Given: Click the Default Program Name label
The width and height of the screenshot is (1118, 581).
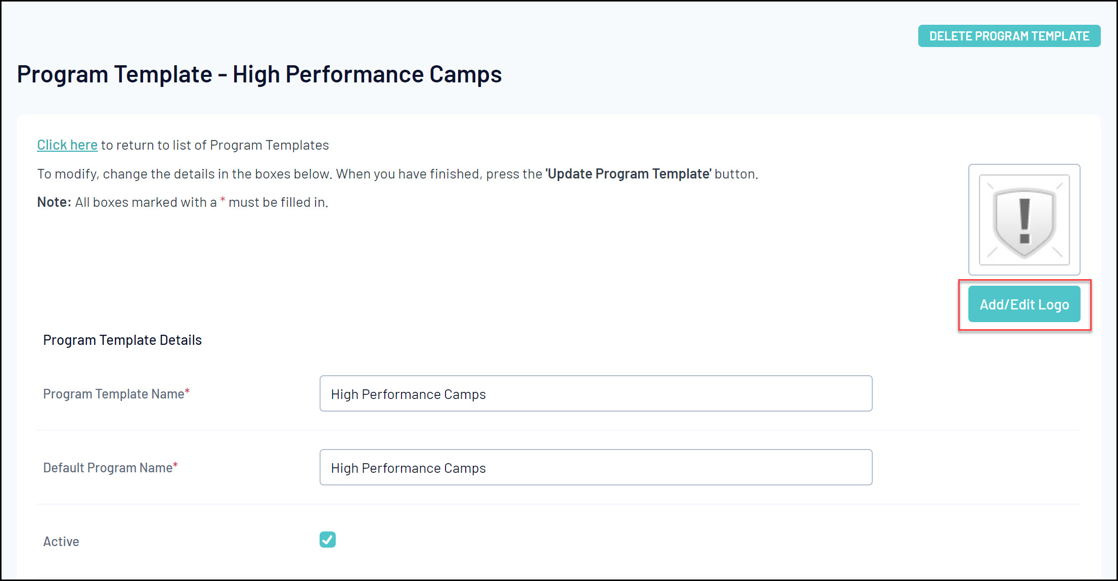Looking at the screenshot, I should (x=108, y=468).
